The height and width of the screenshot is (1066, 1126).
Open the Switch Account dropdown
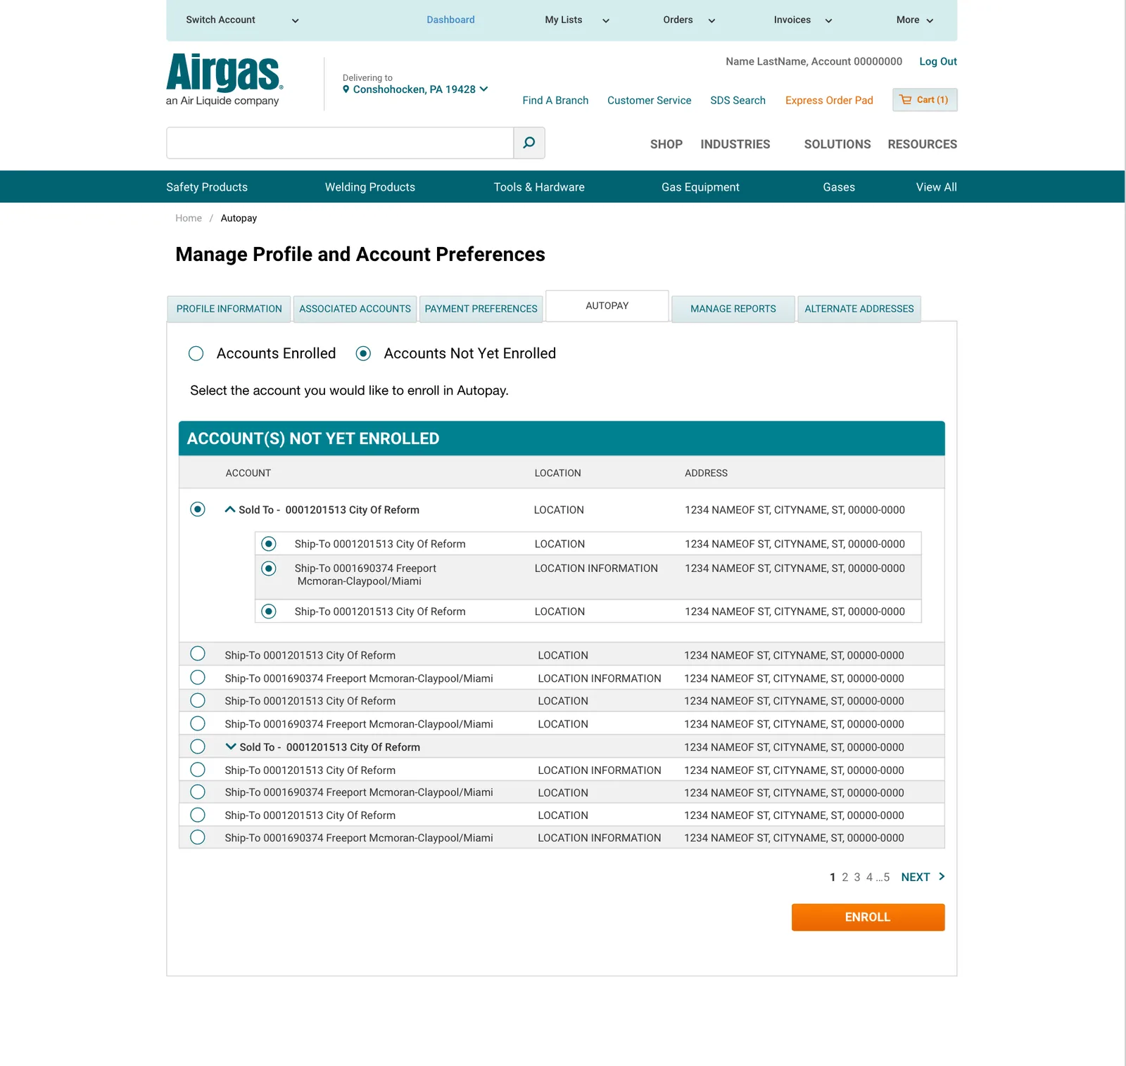tap(242, 20)
